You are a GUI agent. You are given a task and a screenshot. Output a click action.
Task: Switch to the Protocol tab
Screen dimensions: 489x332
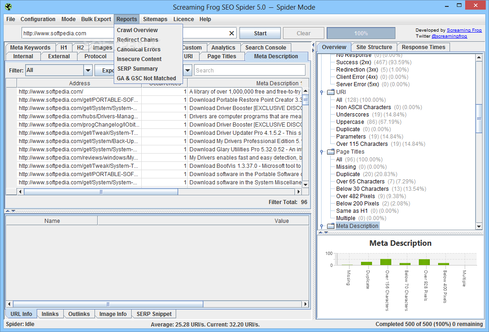[95, 56]
